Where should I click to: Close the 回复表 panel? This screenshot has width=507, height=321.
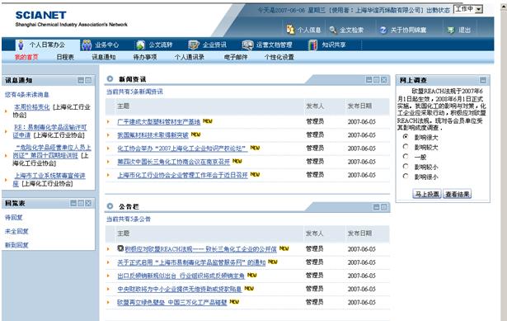pyautogui.click(x=88, y=203)
